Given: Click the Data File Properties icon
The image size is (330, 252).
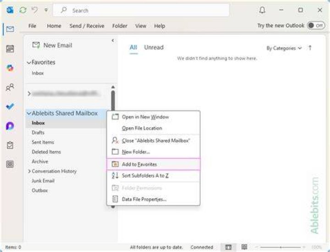Looking at the screenshot, I should [115, 199].
